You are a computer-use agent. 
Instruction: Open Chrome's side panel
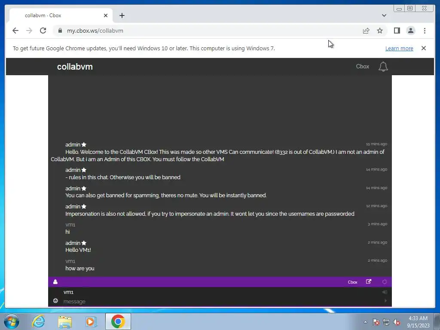click(397, 31)
